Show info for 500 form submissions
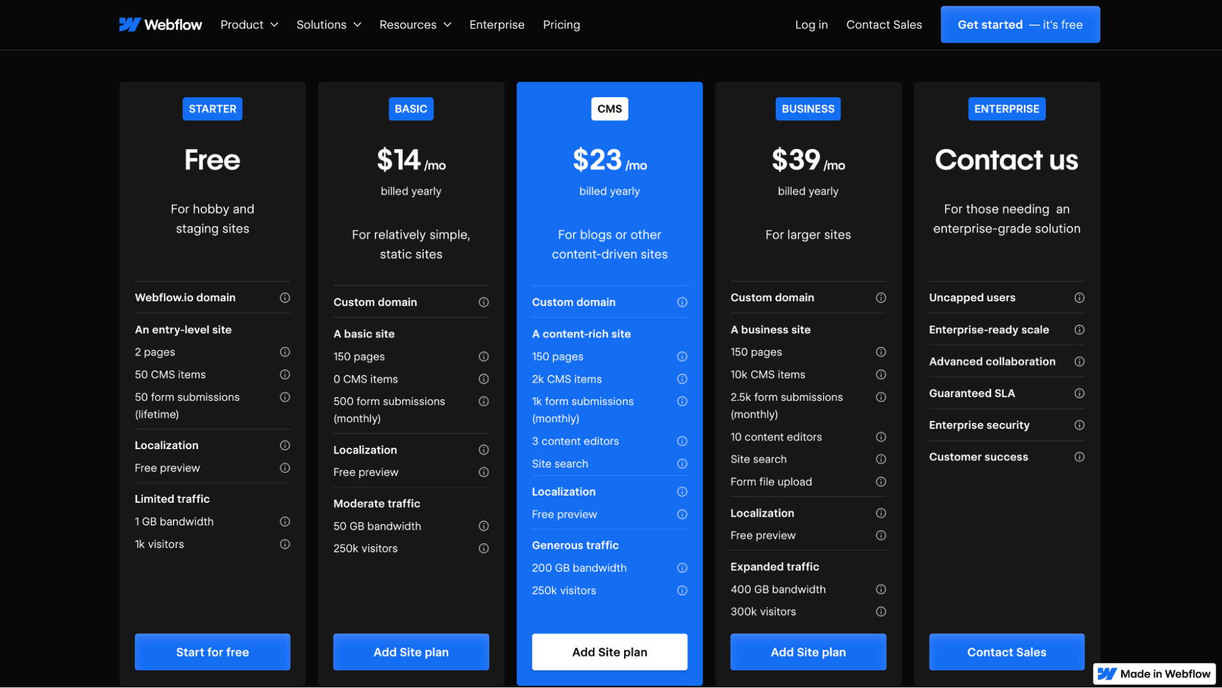The height and width of the screenshot is (688, 1222). [484, 401]
